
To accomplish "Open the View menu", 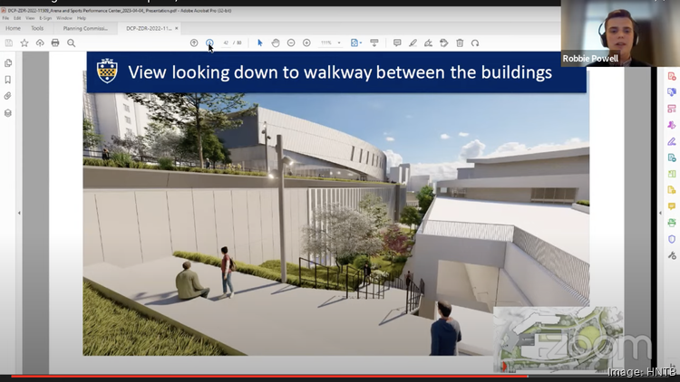I will (x=30, y=17).
